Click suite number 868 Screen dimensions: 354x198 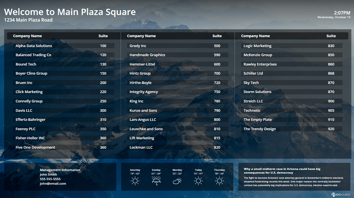(331, 73)
